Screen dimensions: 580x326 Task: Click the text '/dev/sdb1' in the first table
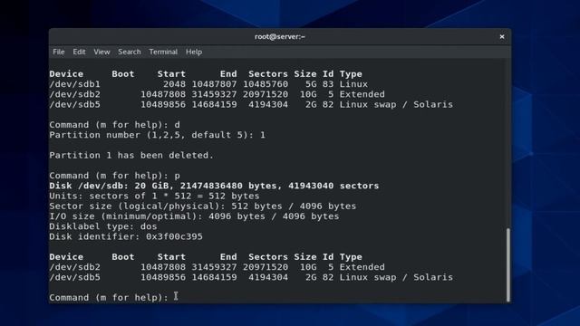(74, 84)
